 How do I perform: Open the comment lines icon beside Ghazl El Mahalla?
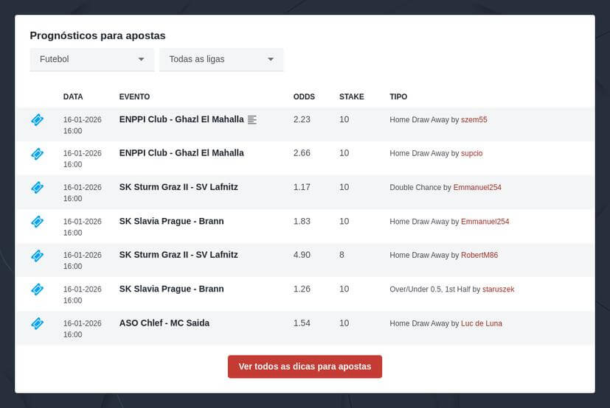[252, 120]
